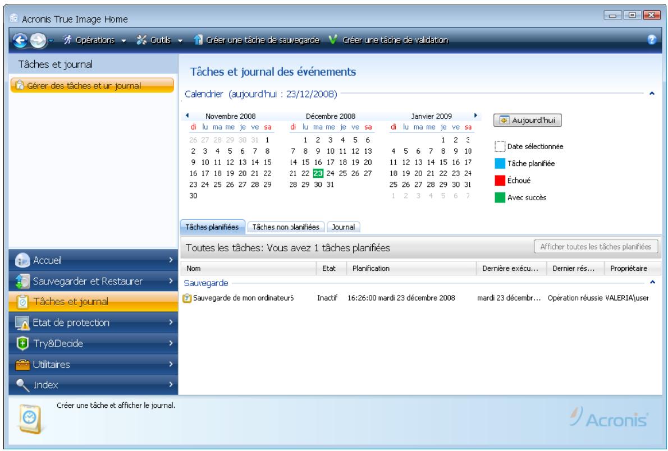Screen dimensions: 668x451
Task: Go to previous month in calendar
Action: (187, 116)
